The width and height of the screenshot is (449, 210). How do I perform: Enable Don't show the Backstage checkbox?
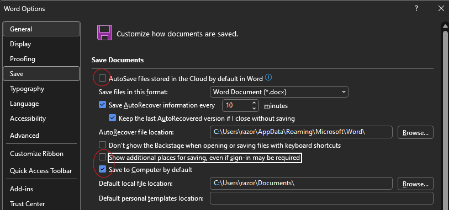(102, 145)
